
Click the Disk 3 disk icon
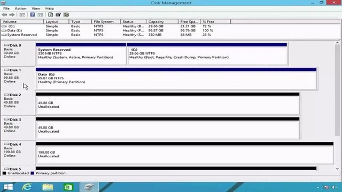tap(6, 119)
